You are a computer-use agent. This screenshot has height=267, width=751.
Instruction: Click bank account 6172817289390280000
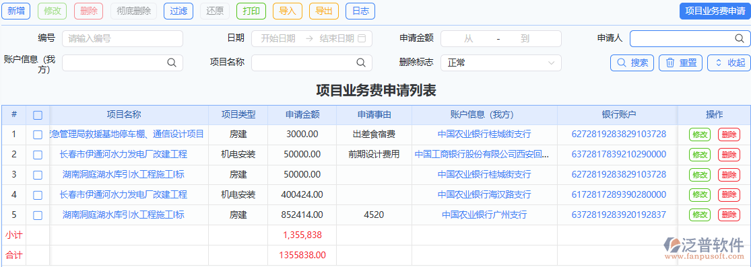(619, 194)
